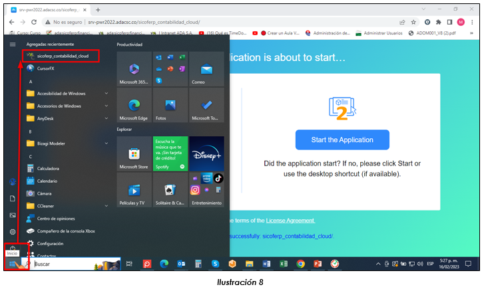484x291 pixels.
Task: Open the Start menu hamburger menu
Action: 12,44
